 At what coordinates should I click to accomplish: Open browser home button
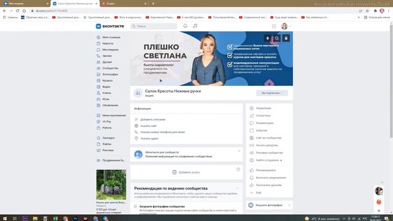point(24,11)
